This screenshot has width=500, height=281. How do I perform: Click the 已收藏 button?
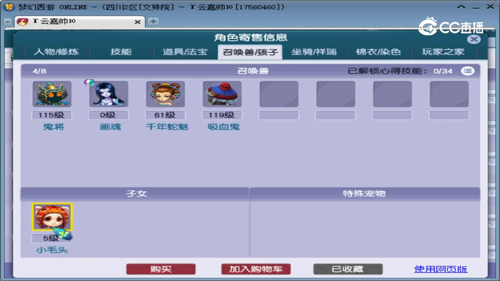(348, 269)
